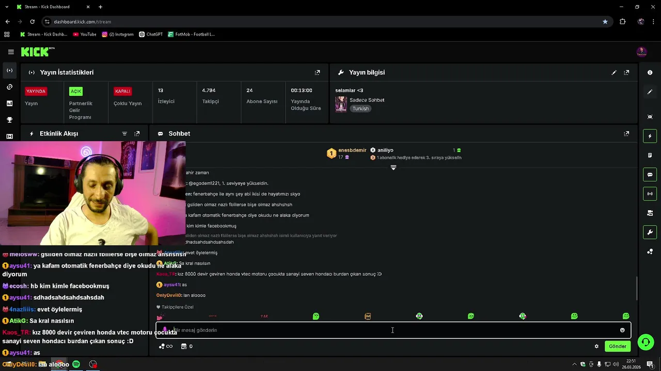Select the stream broadcast icon in left sidebar
This screenshot has height=371, width=661.
pyautogui.click(x=9, y=71)
